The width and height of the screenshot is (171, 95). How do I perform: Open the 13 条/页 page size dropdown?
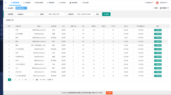pyautogui.click(x=50, y=80)
